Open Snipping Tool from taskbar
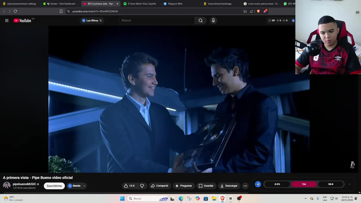361x203 pixels. tap(189, 198)
